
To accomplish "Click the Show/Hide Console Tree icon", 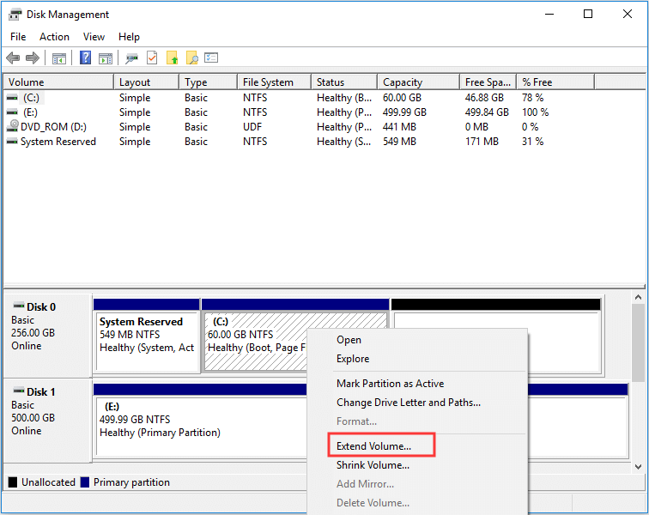I will [59, 58].
